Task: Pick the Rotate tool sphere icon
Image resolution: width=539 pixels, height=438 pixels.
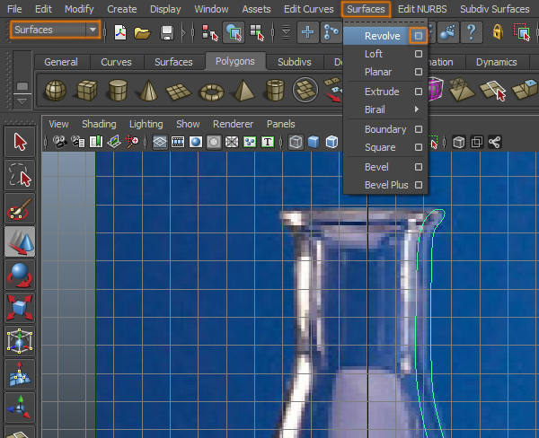Action: (20, 276)
